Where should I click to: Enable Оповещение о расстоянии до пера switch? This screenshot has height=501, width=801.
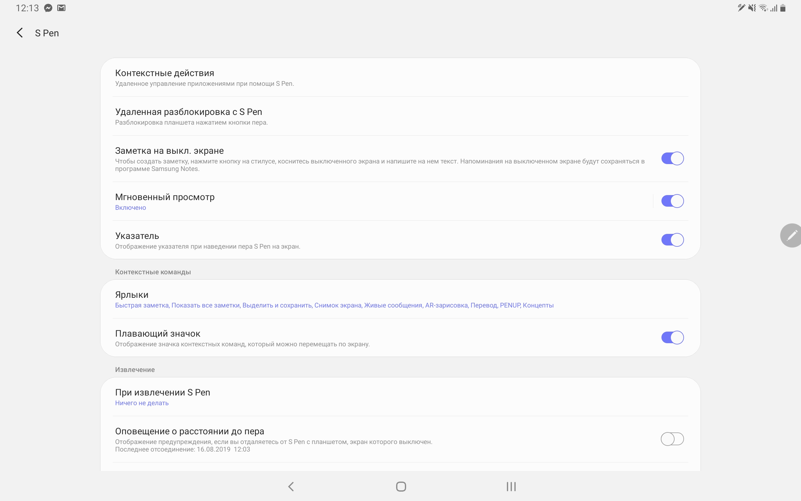pos(672,439)
